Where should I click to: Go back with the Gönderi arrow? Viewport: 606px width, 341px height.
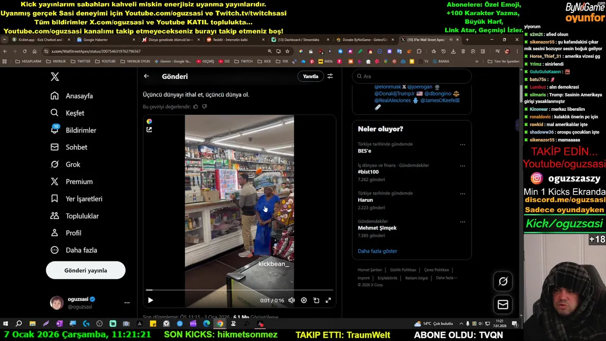(147, 76)
